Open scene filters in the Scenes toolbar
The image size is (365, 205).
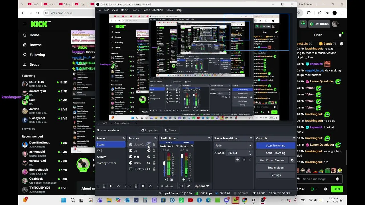click(111, 186)
